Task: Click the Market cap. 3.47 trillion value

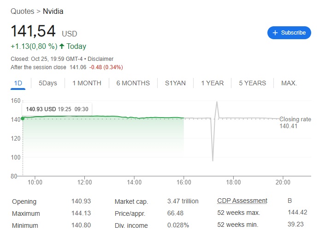Action: click(x=183, y=201)
